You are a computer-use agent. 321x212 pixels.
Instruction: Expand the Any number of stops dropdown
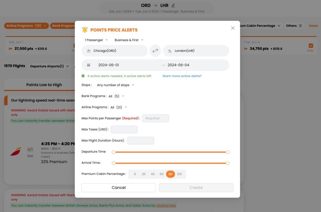(115, 85)
